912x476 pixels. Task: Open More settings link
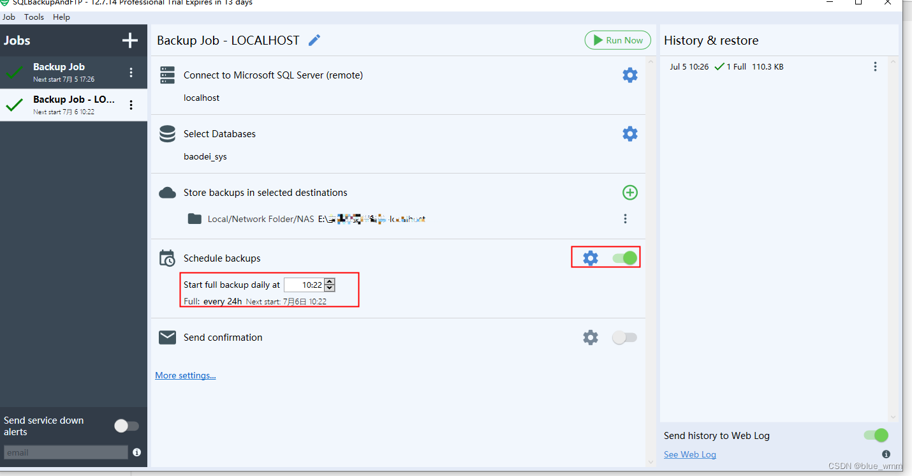pos(186,375)
